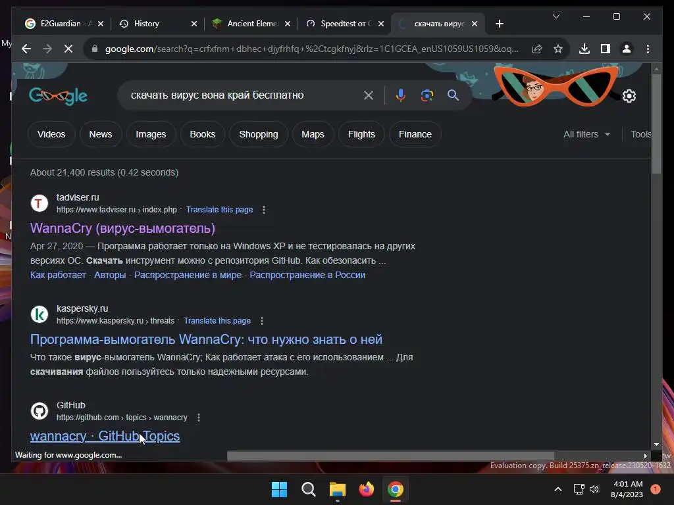674x505 pixels.
Task: Open more options for kaspersky.ru result
Action: (262, 321)
